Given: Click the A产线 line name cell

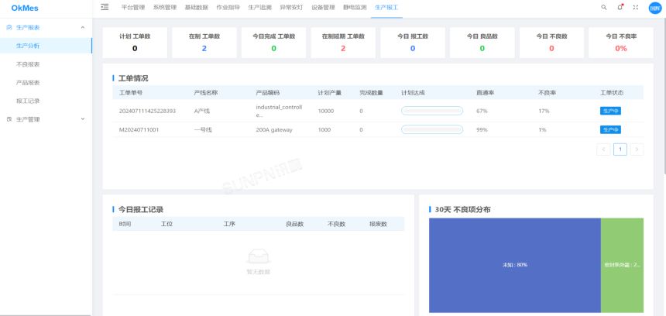Looking at the screenshot, I should 202,111.
